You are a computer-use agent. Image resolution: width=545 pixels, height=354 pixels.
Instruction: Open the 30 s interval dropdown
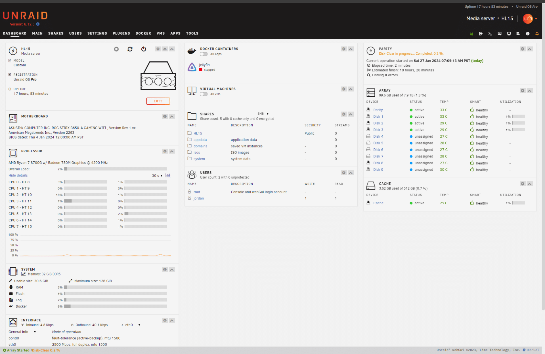pos(157,176)
